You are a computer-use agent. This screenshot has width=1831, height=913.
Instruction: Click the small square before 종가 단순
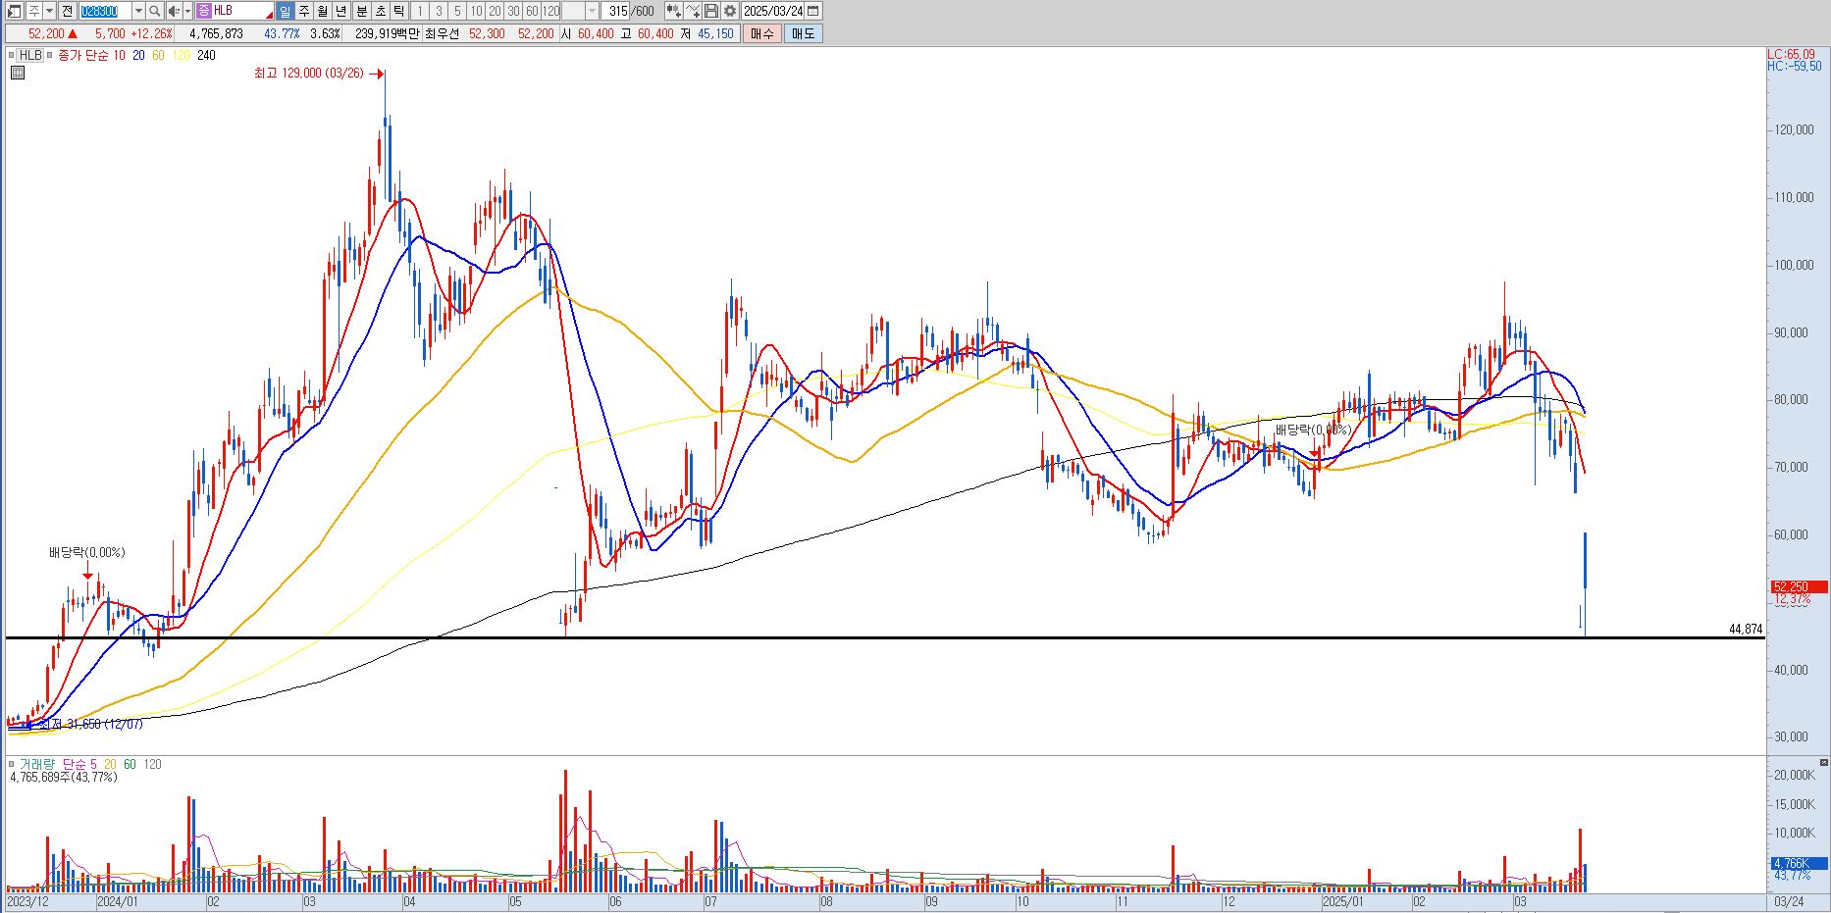50,55
